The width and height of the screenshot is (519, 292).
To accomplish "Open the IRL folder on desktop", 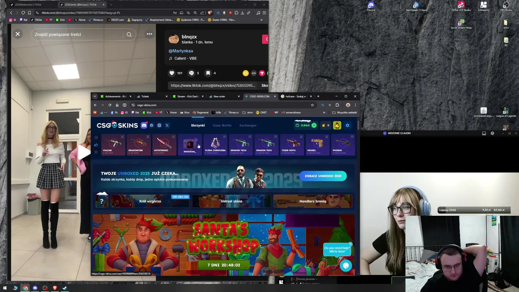I will (506, 42).
